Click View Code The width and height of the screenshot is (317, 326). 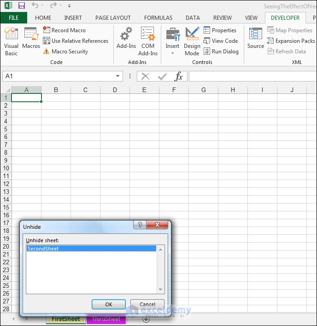221,41
